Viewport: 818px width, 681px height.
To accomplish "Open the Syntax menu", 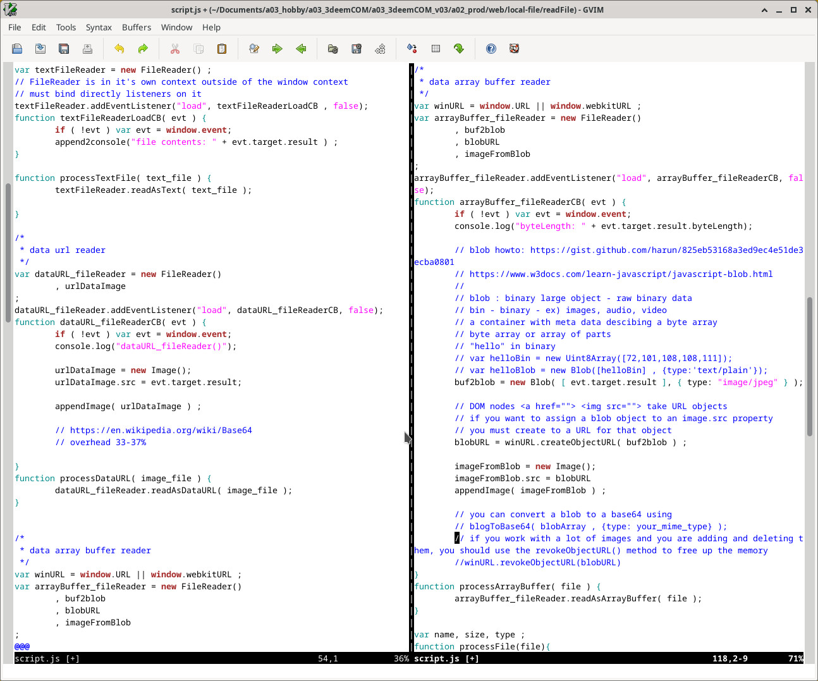I will [99, 27].
